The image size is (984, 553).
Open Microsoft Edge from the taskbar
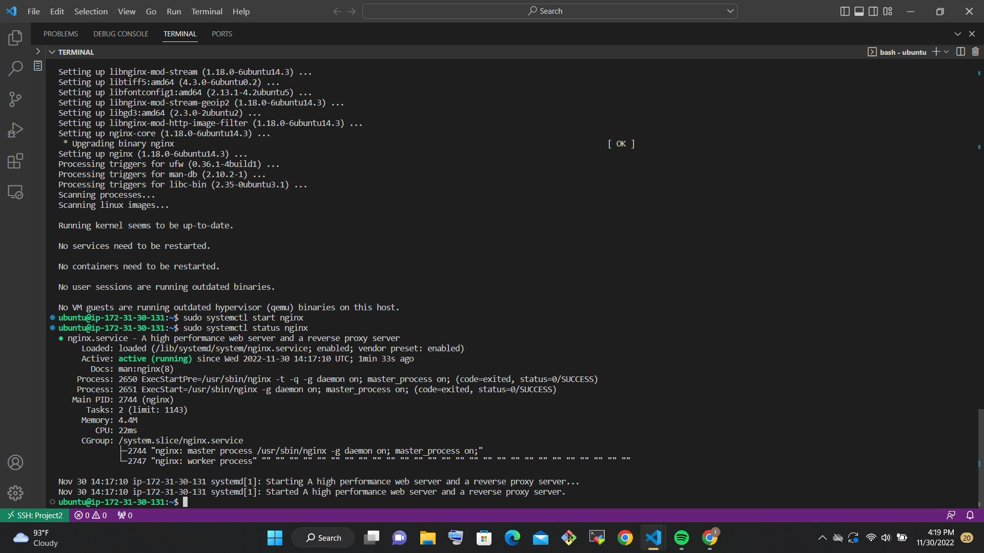(x=512, y=538)
